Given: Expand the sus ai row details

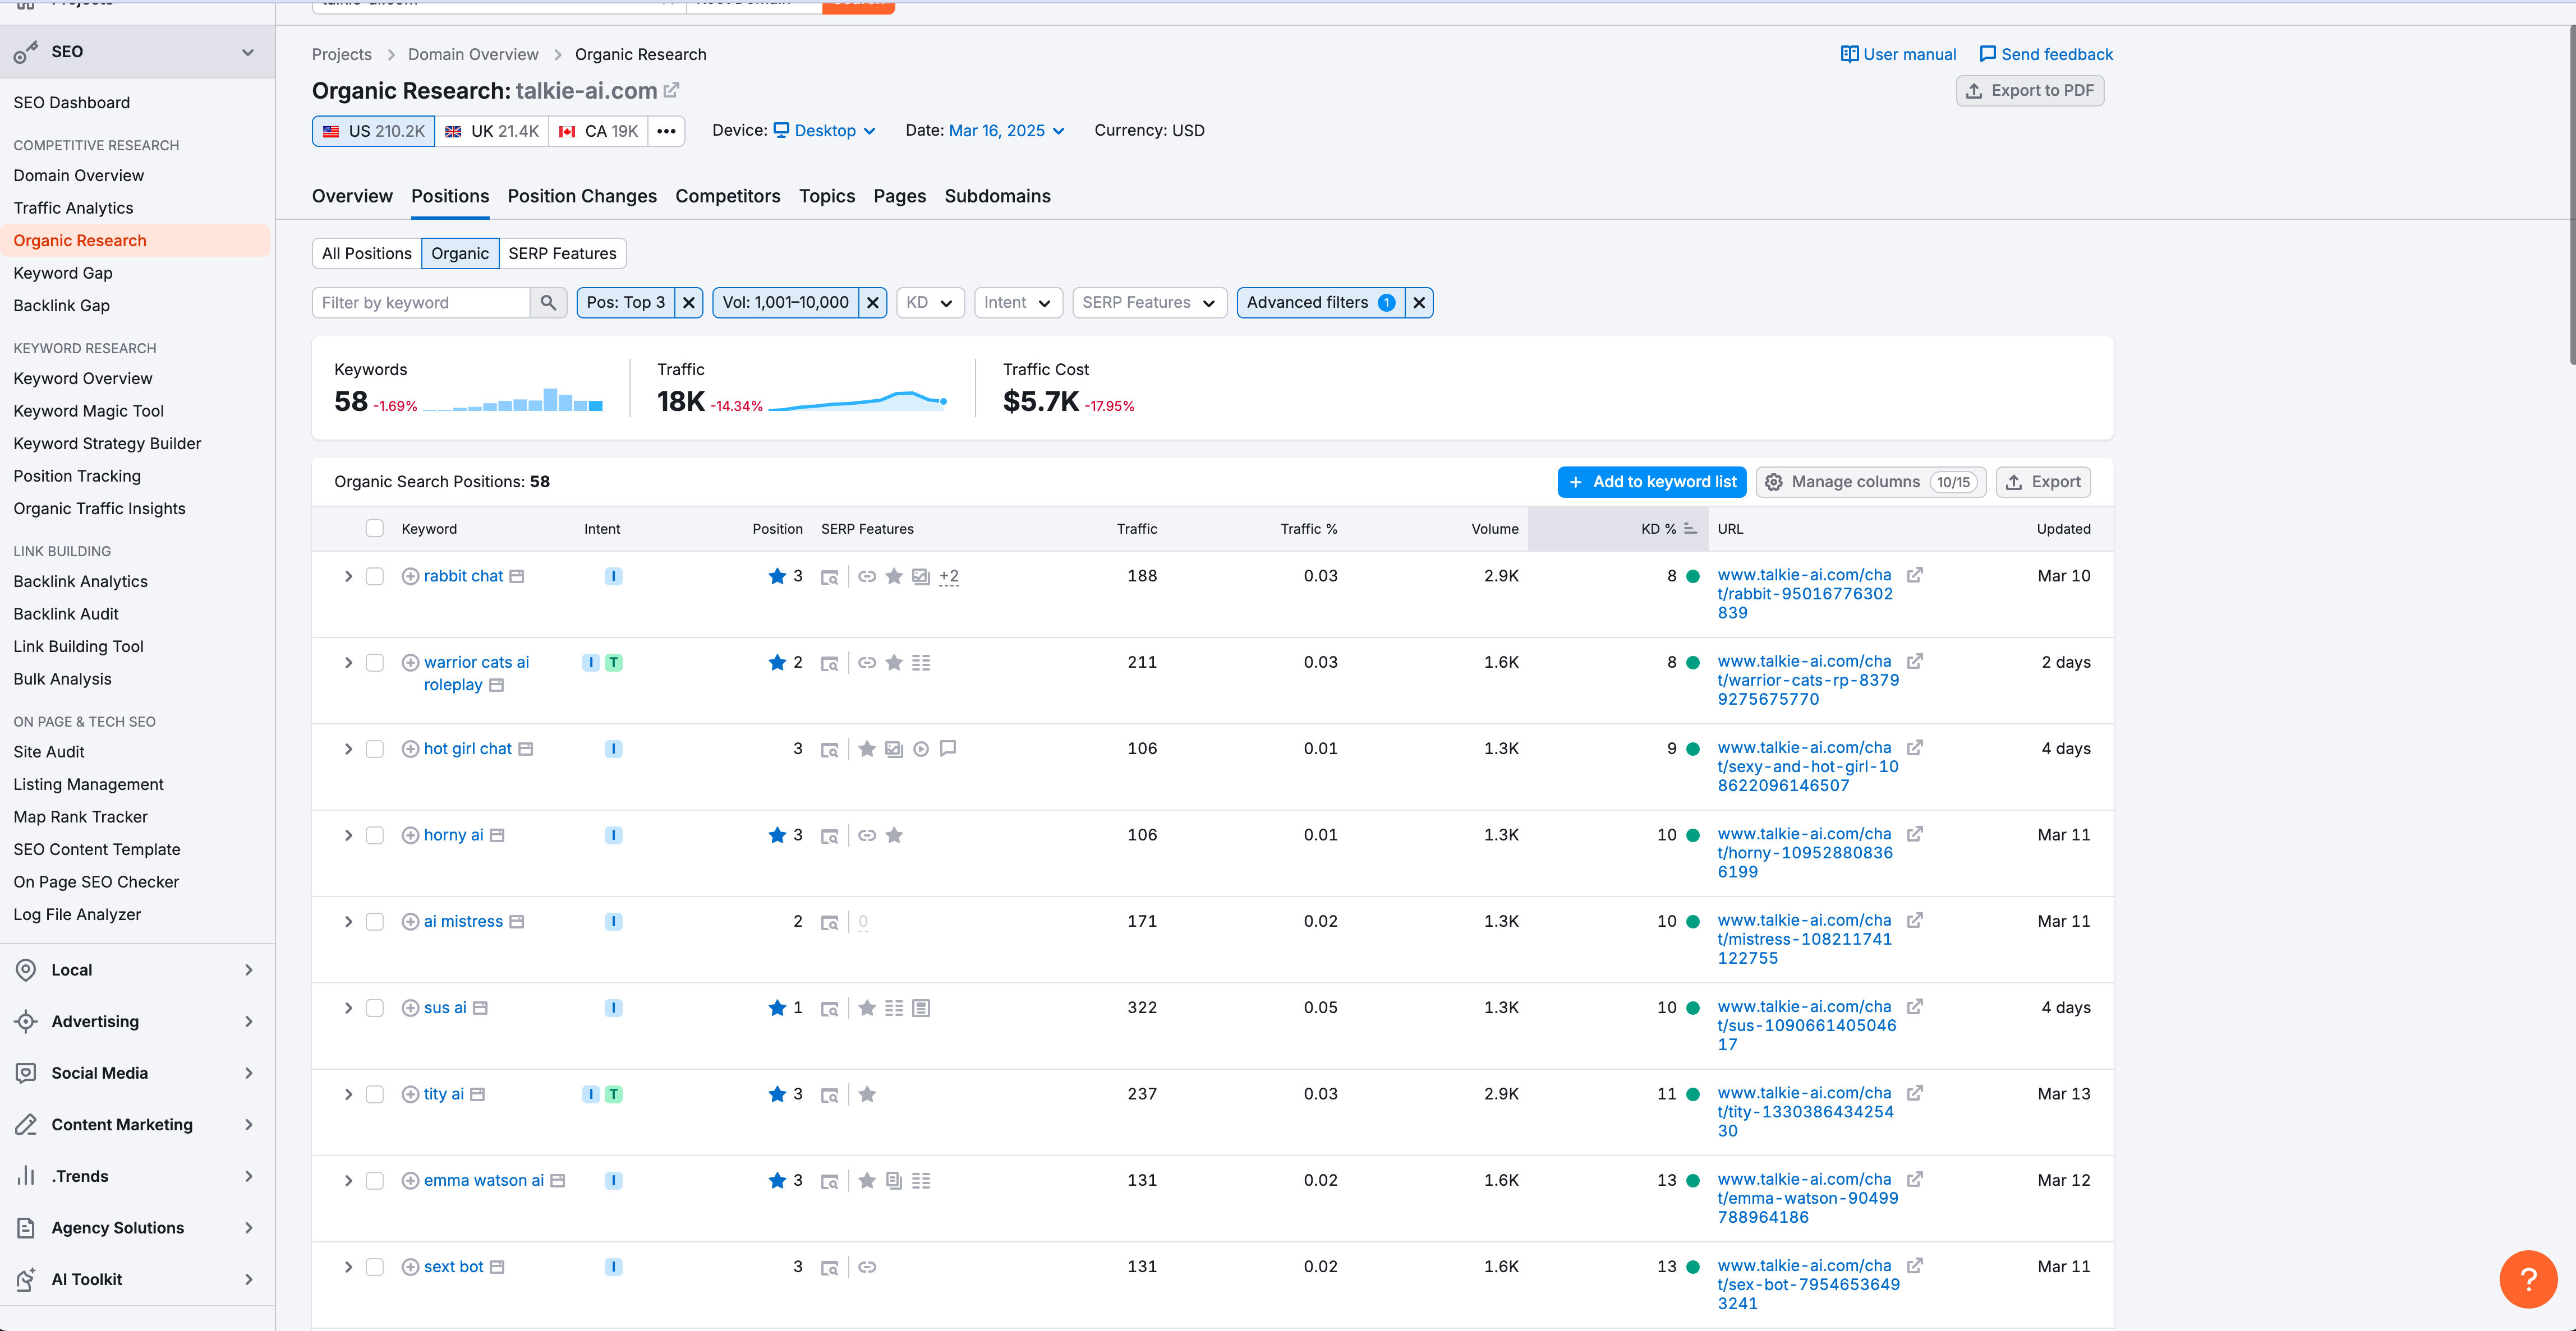Looking at the screenshot, I should (x=348, y=1008).
